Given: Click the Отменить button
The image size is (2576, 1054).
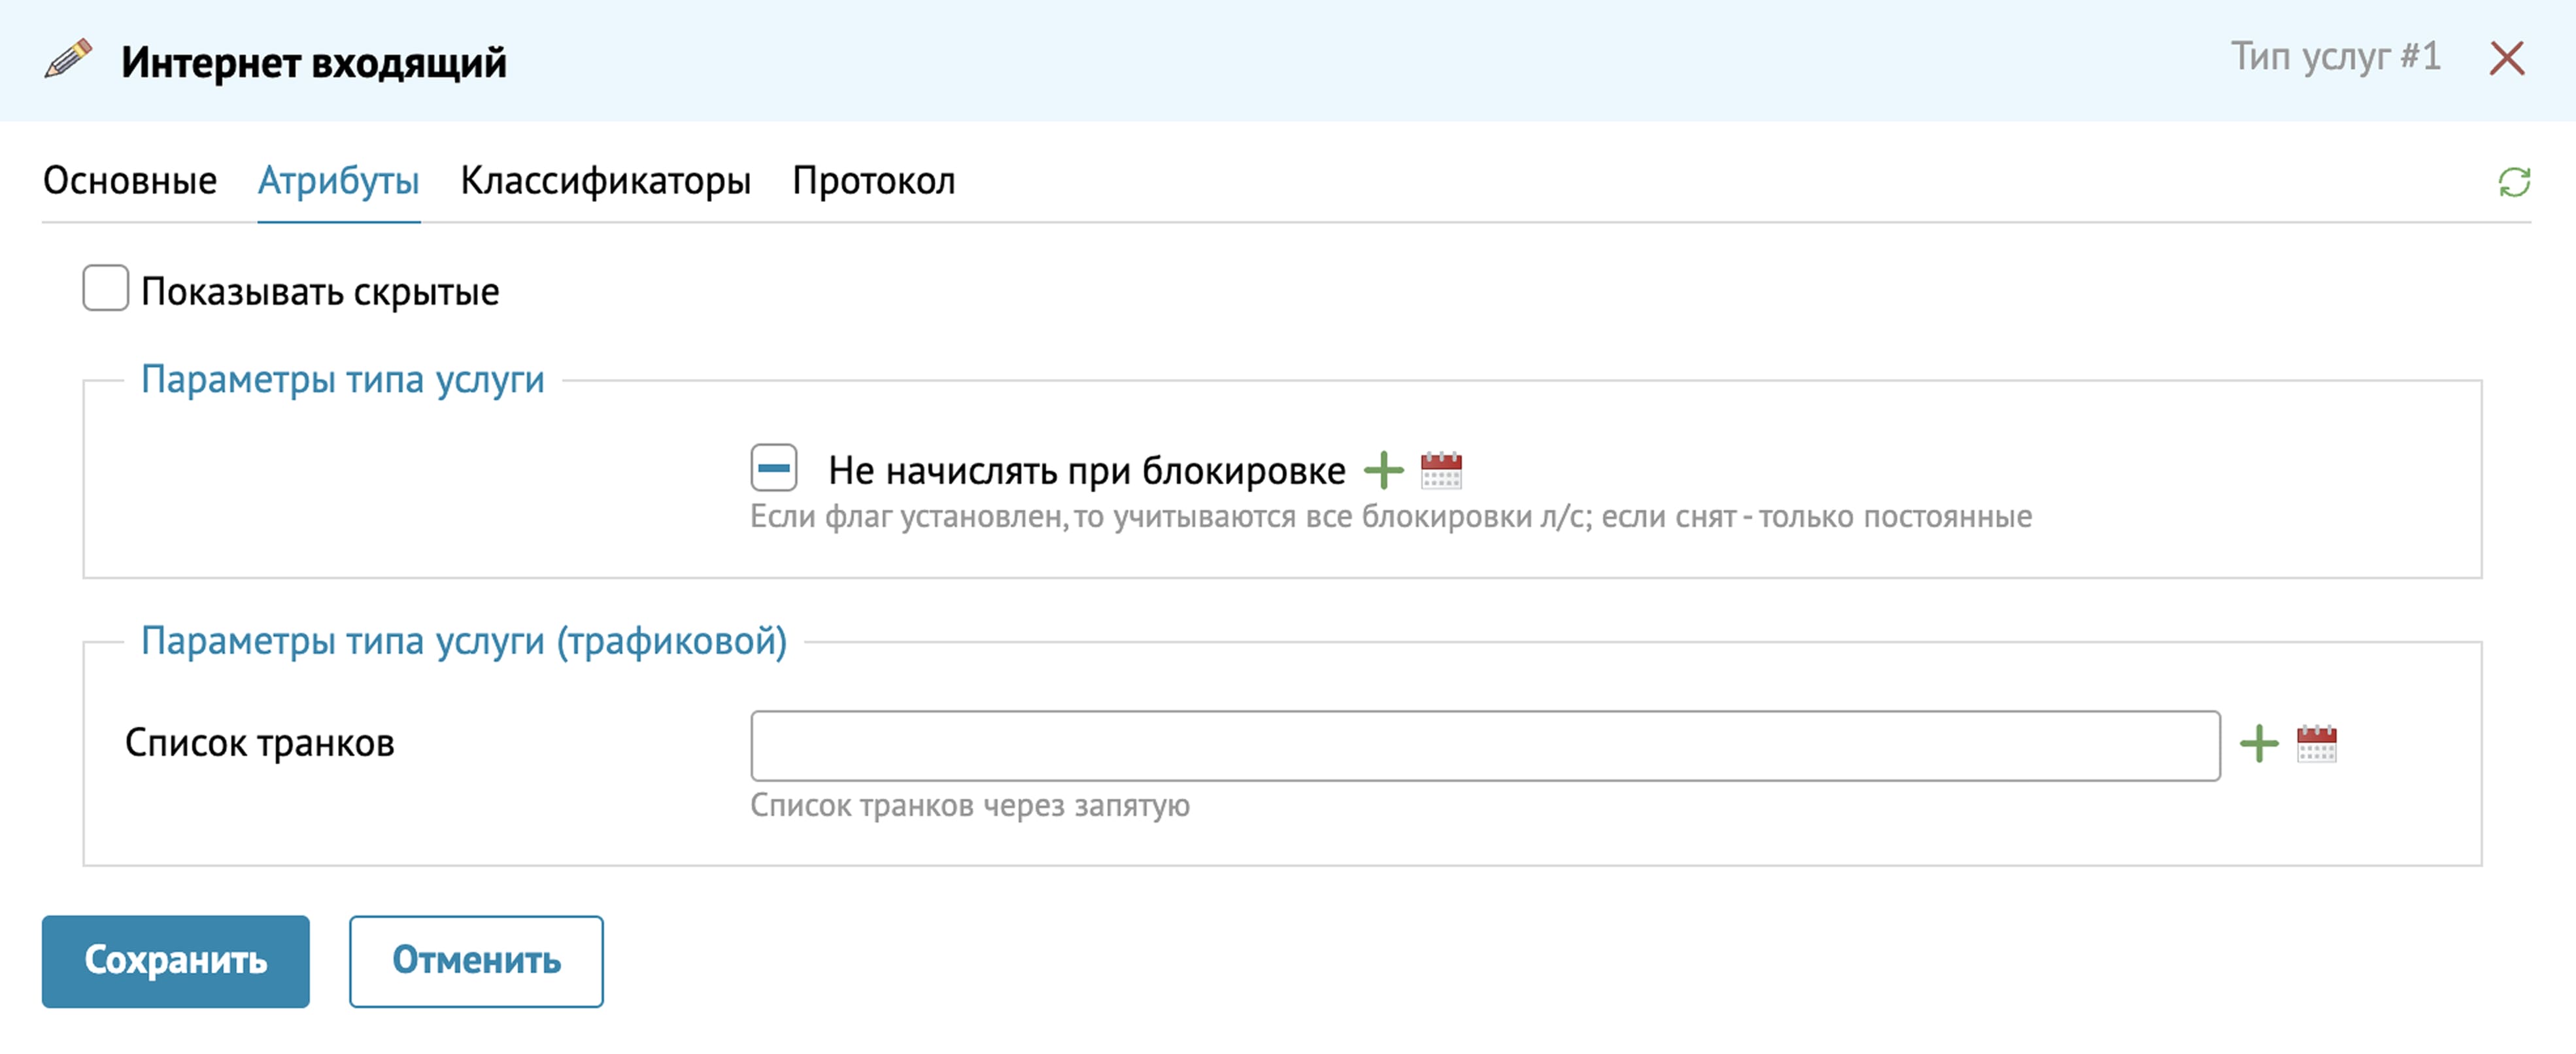Looking at the screenshot, I should click(476, 961).
